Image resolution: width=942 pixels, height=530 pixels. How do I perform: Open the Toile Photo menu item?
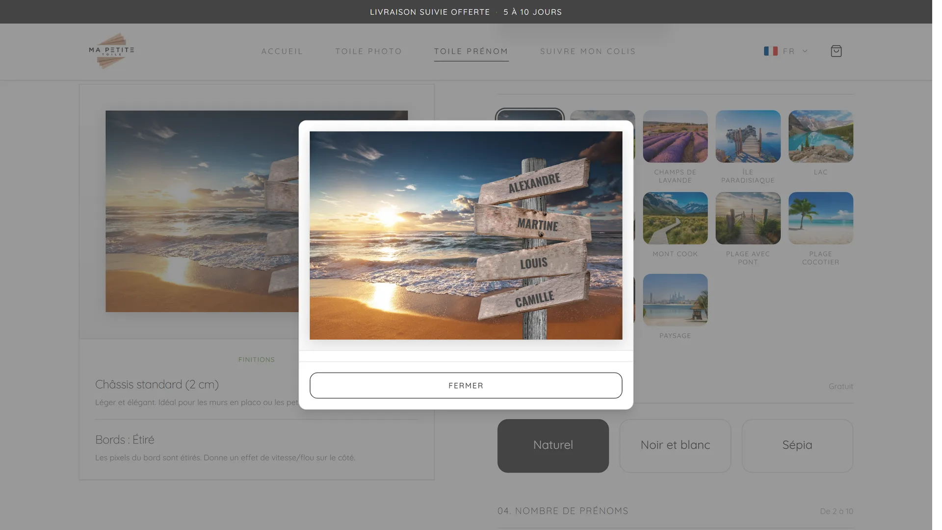368,51
